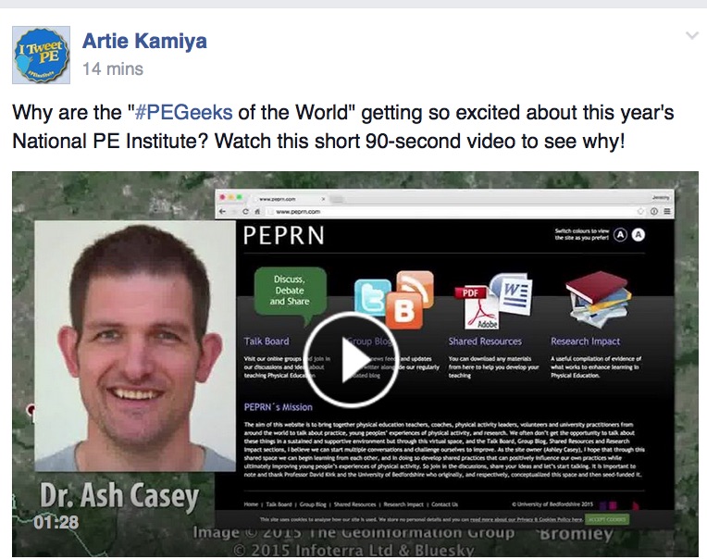Screen dimensions: 707x559
Task: Click the Adobe PDF document icon
Action: [x=478, y=307]
